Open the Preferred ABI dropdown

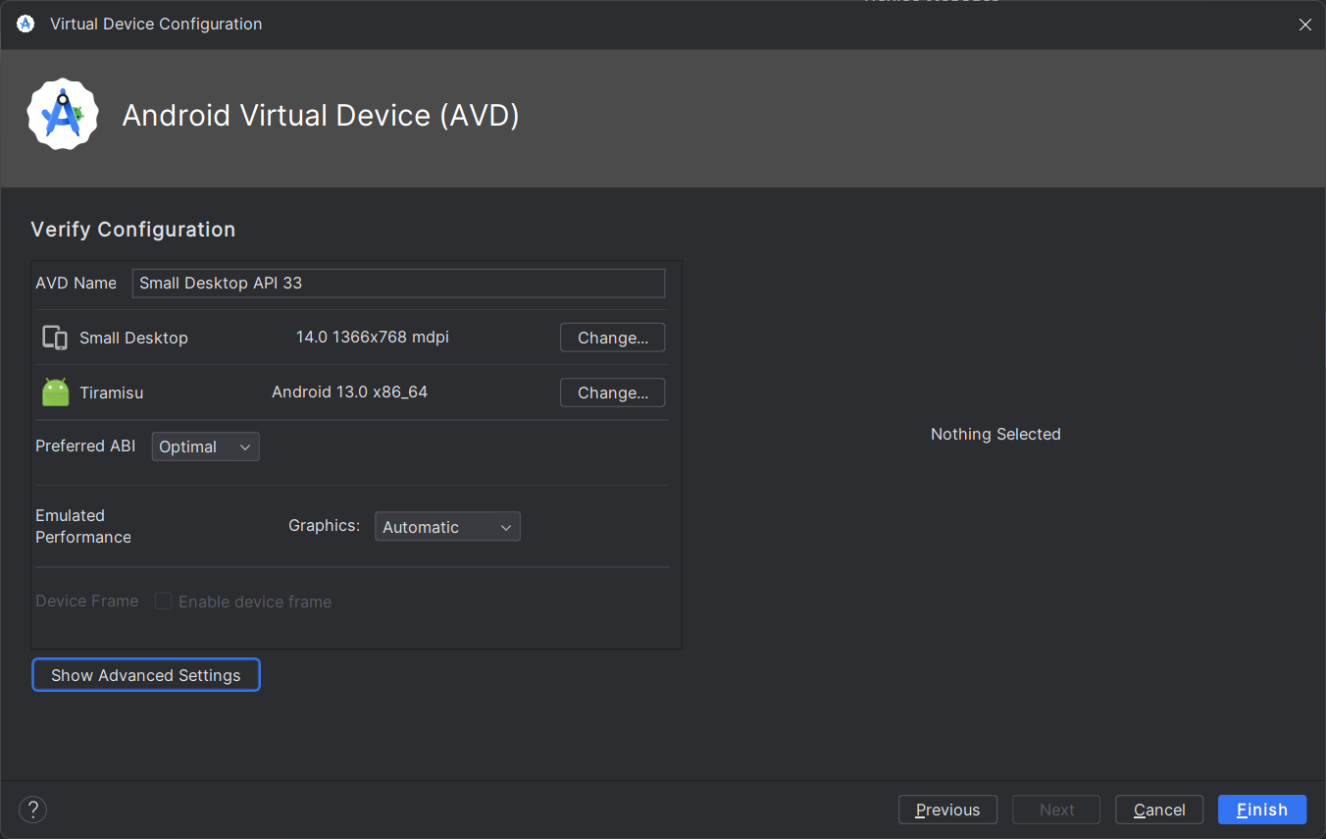[x=205, y=446]
